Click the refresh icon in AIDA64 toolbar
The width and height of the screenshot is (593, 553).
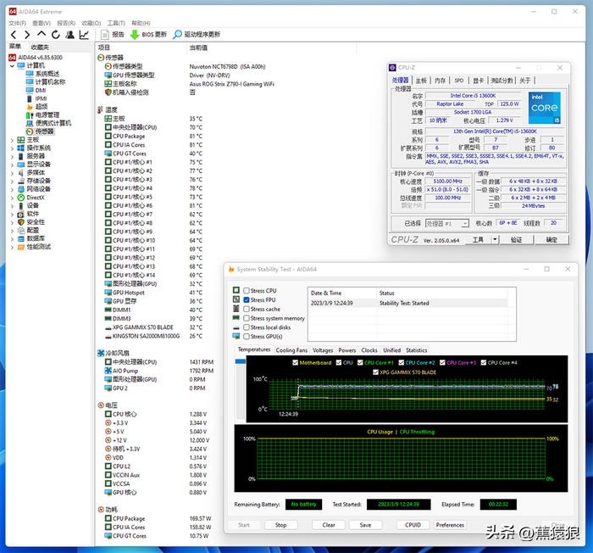coord(54,35)
